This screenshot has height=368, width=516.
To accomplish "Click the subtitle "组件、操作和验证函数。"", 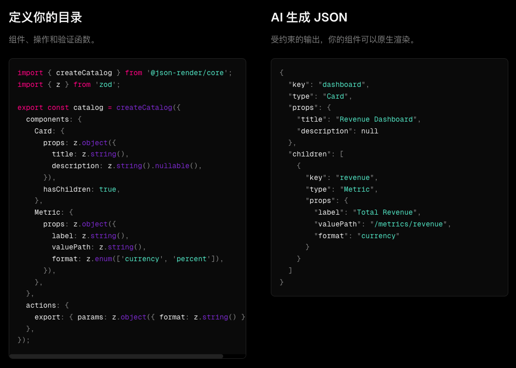I will coord(54,39).
